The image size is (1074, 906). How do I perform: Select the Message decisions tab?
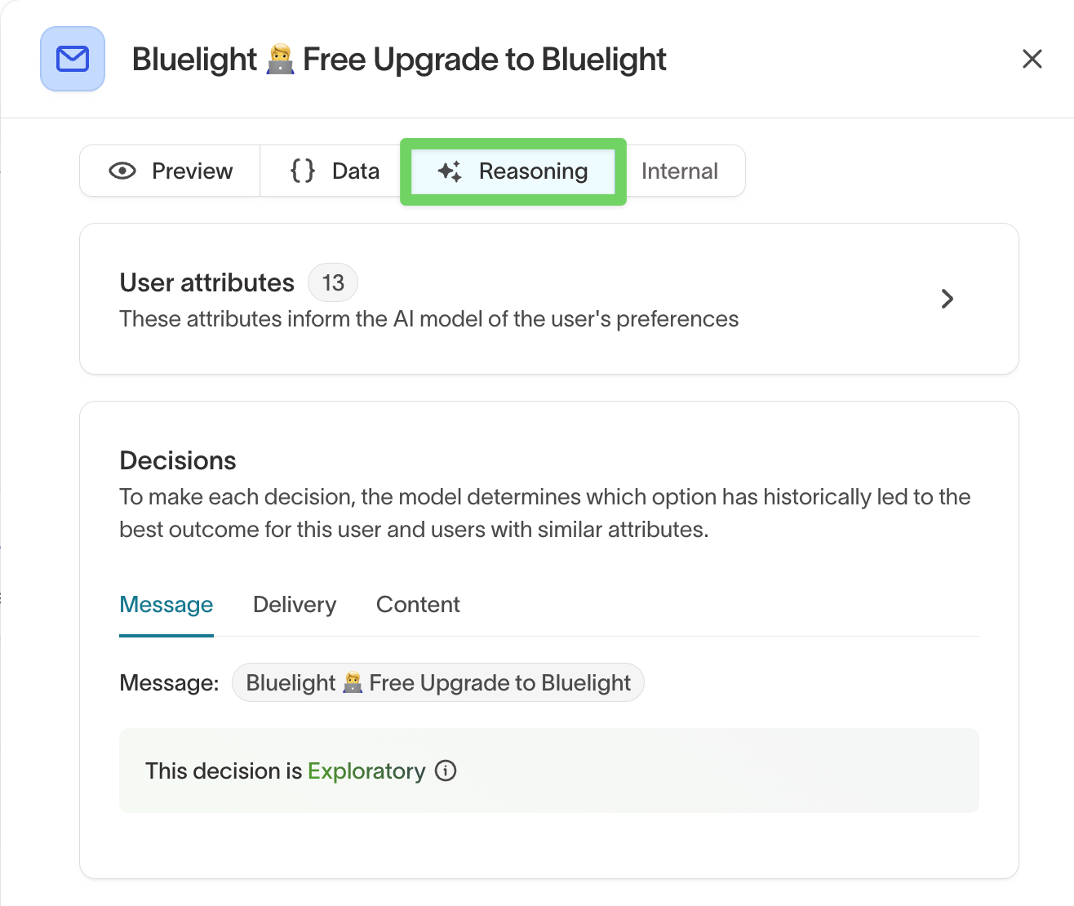(166, 604)
